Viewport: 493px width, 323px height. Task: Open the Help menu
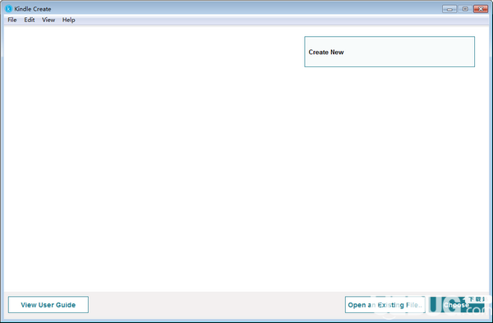click(68, 20)
